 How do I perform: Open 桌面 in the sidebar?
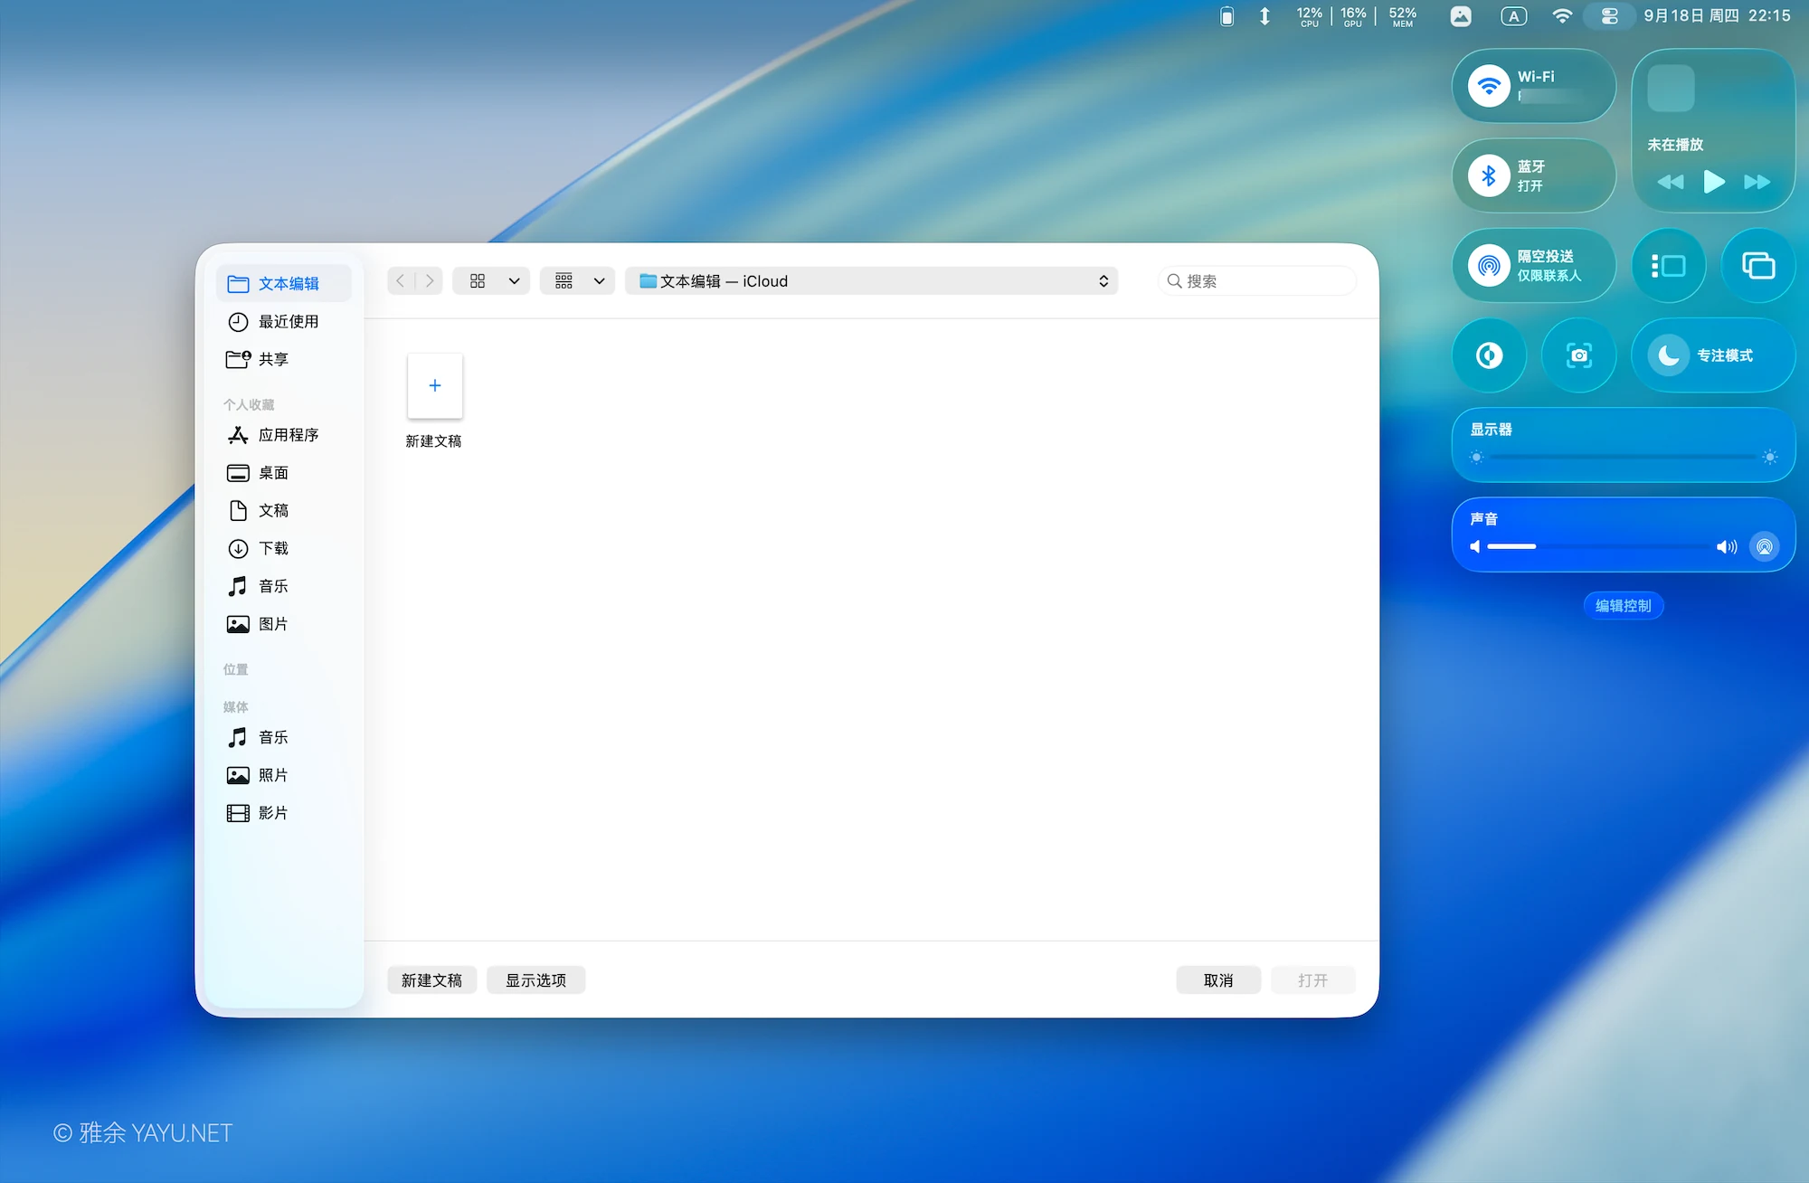click(284, 473)
